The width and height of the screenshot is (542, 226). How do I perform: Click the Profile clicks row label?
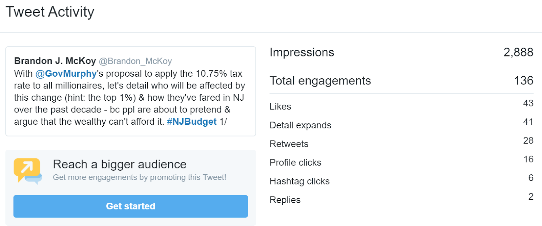click(x=295, y=162)
